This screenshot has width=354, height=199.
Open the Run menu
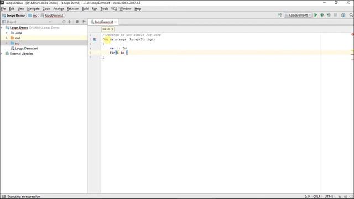[95, 9]
